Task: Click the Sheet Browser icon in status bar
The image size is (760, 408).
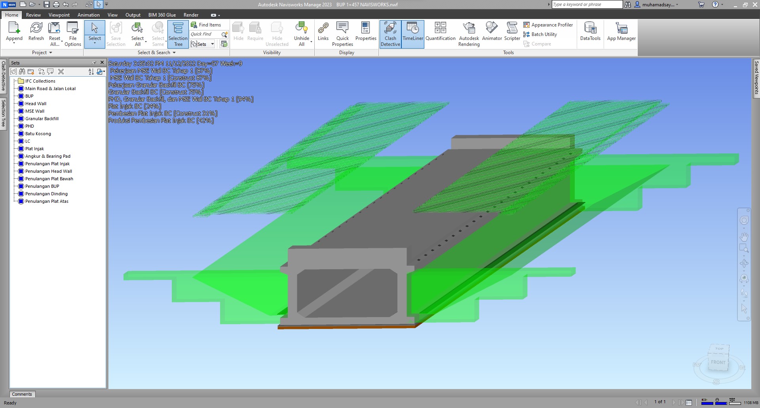Action: tap(689, 402)
